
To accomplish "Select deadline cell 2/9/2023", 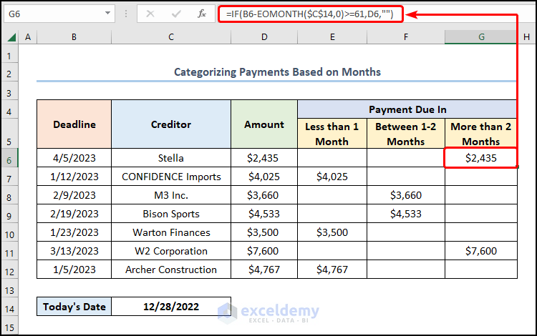I will (x=74, y=195).
